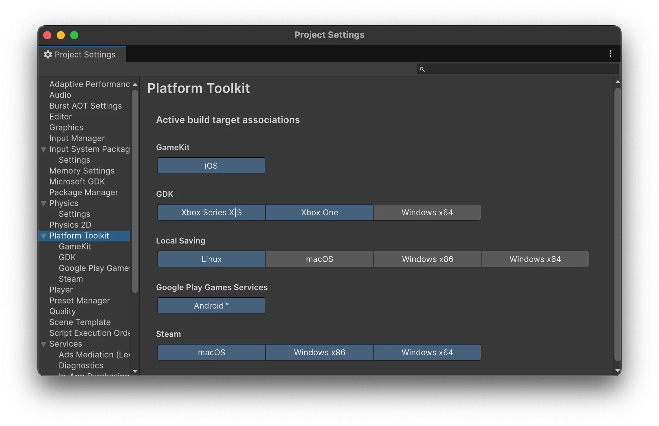This screenshot has height=426, width=659.
Task: Collapse the Physics tree item
Action: pos(44,203)
